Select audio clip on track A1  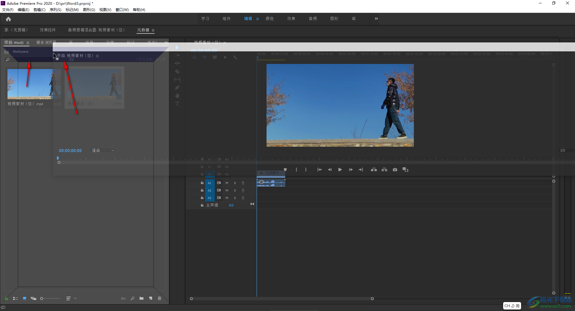point(271,183)
